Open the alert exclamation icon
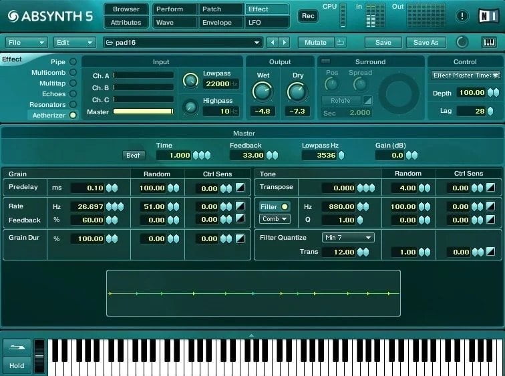Viewport: 505px width, 376px height. click(462, 16)
